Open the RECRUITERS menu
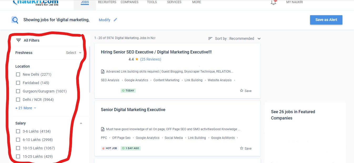The height and width of the screenshot is (163, 354). 107,2
